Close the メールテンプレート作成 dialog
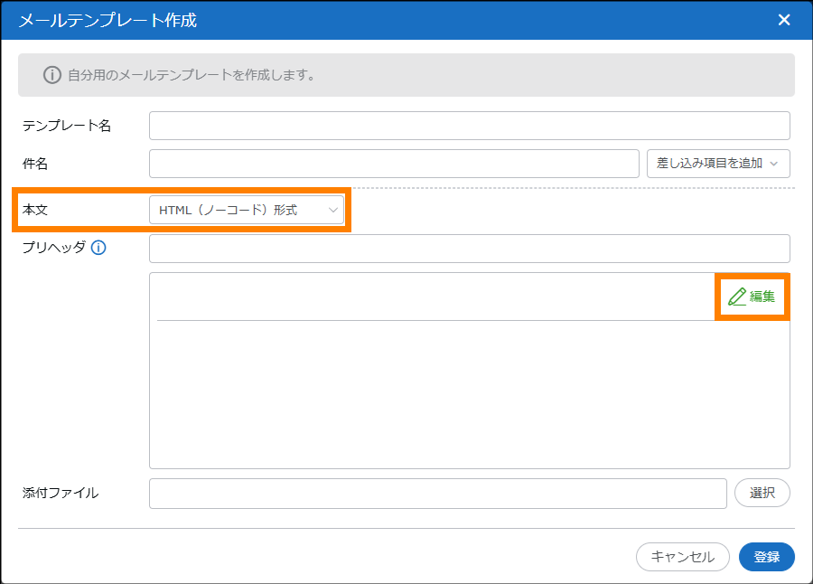The height and width of the screenshot is (584, 813). (x=783, y=20)
